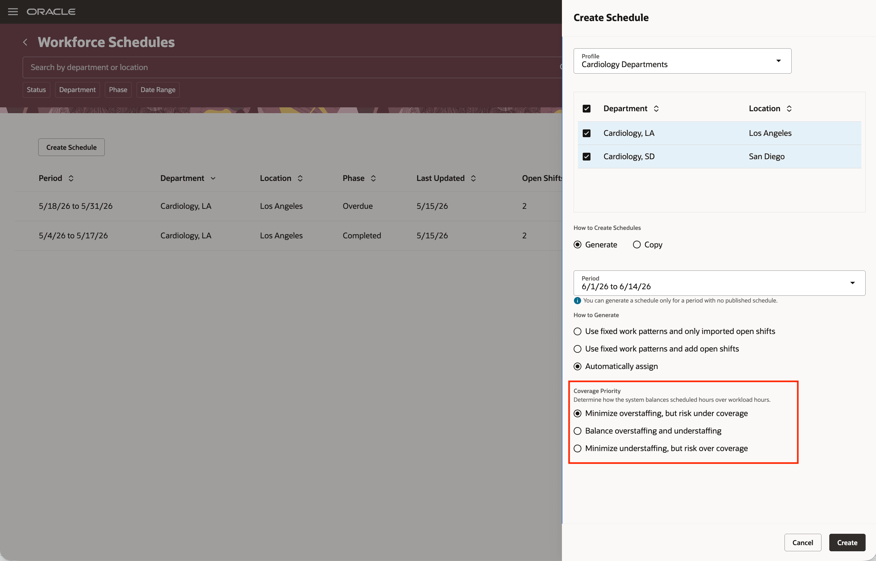Click Cardiology, SD text in panel row
This screenshot has width=876, height=561.
[x=629, y=157]
